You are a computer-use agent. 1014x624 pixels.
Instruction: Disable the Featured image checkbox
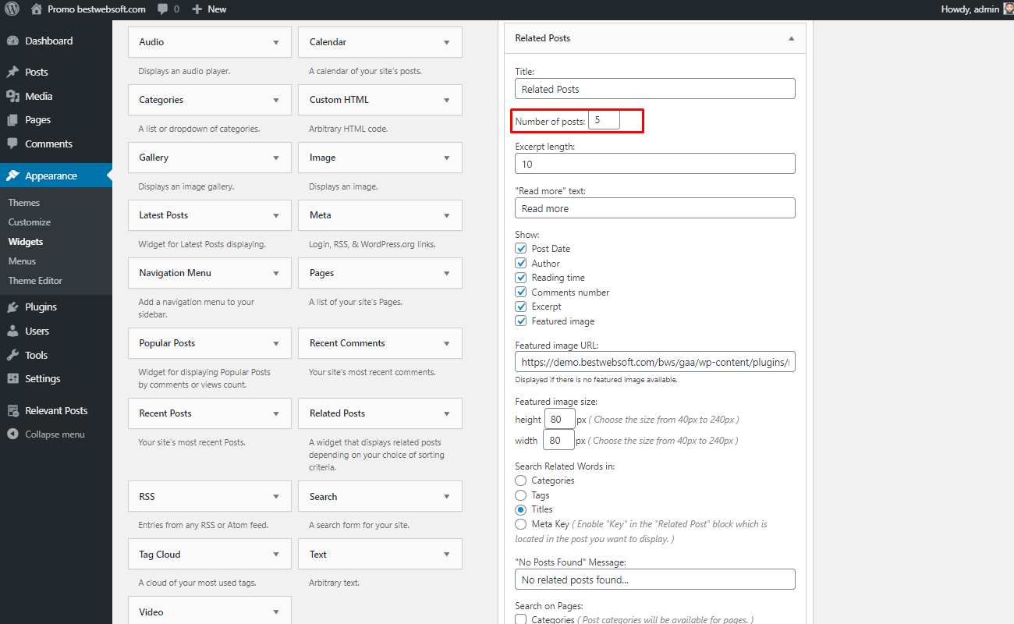(x=521, y=321)
